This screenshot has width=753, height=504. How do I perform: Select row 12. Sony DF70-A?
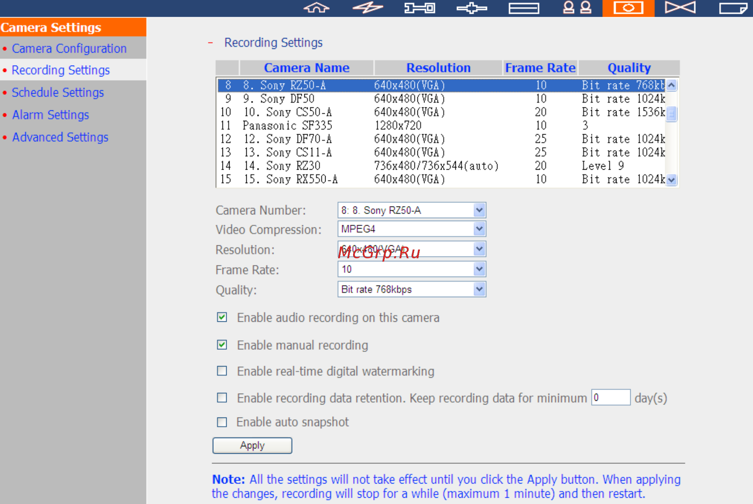tap(441, 139)
